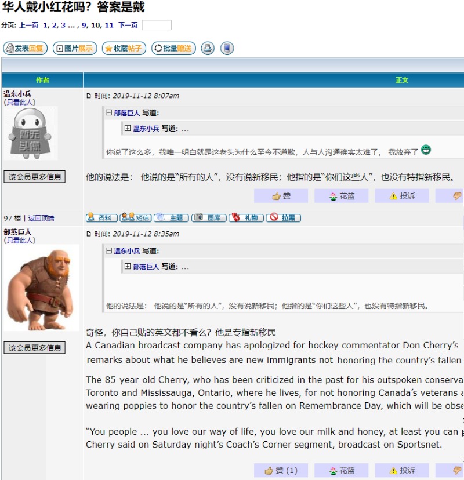464x480 pixels.
Task: Open 部落巨人 link in the second post's nested quote
Action: tap(146, 267)
